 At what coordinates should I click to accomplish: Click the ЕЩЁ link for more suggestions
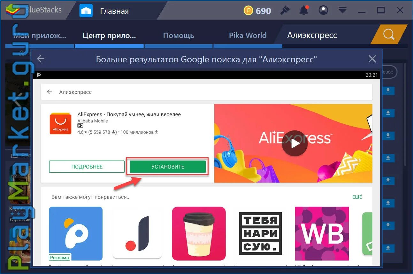click(x=357, y=197)
